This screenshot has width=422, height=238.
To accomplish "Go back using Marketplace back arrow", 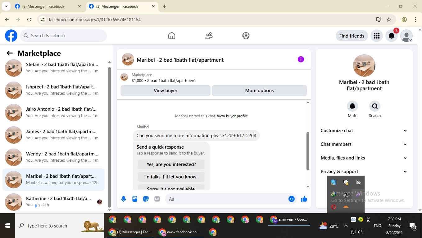I will pos(10,53).
